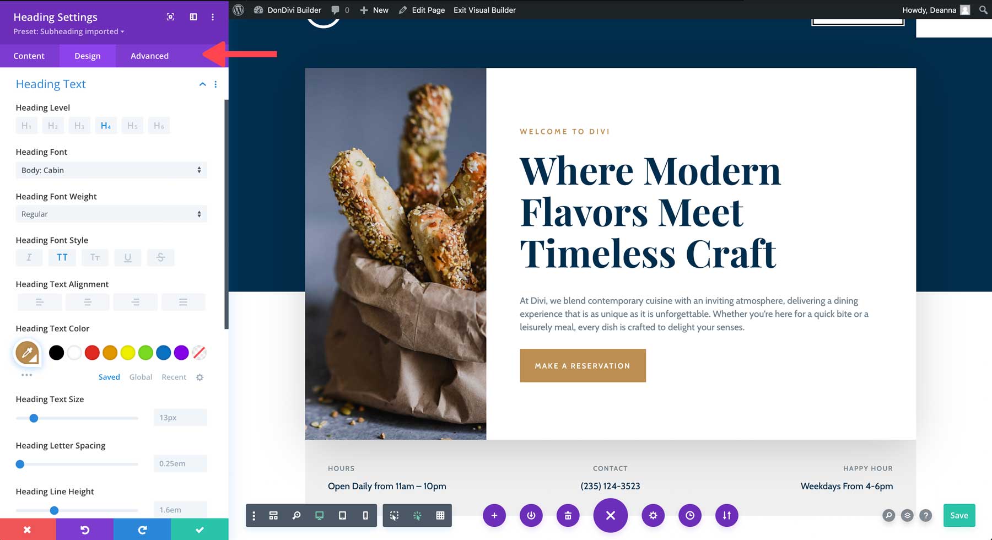Enable underline heading font style
992x540 pixels.
[x=128, y=257]
